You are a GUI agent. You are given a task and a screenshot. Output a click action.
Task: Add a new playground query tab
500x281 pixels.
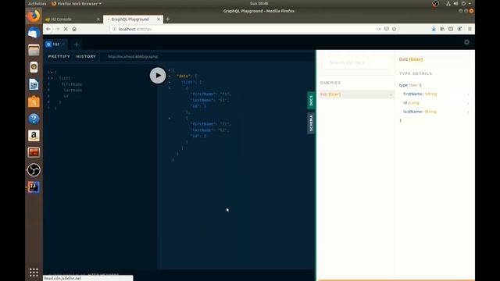[77, 44]
